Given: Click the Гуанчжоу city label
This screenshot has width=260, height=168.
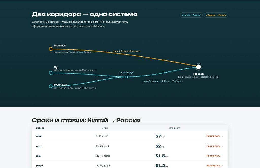Looking at the screenshot, I should click(60, 85).
